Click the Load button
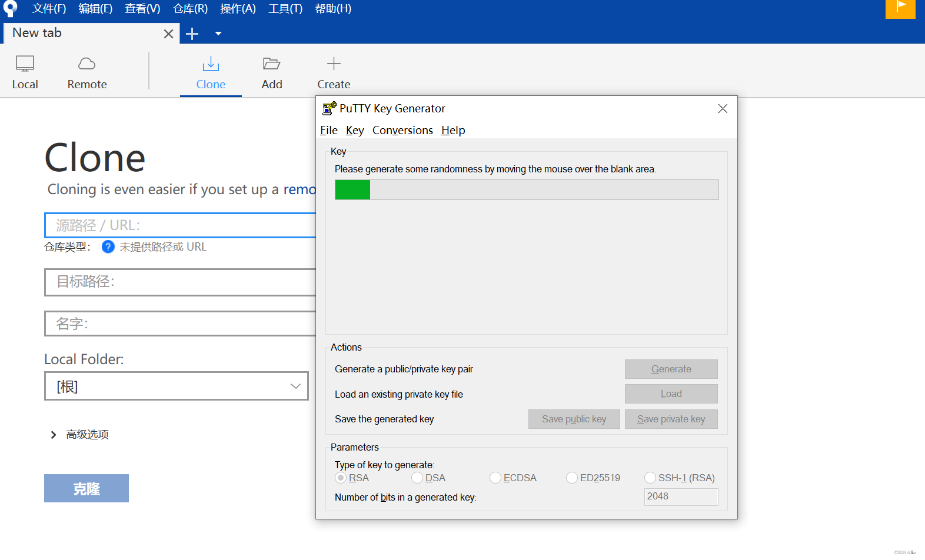This screenshot has width=925, height=560. (x=671, y=394)
